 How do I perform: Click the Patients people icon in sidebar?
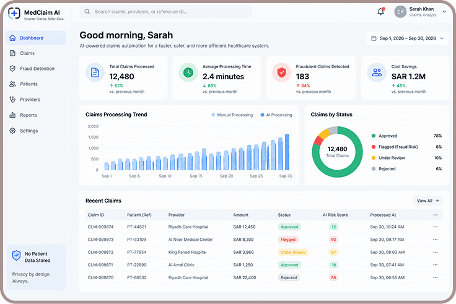coord(12,84)
